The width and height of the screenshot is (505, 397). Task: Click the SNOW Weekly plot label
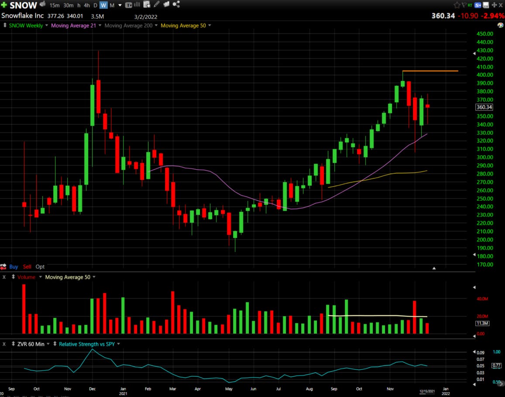pos(26,25)
